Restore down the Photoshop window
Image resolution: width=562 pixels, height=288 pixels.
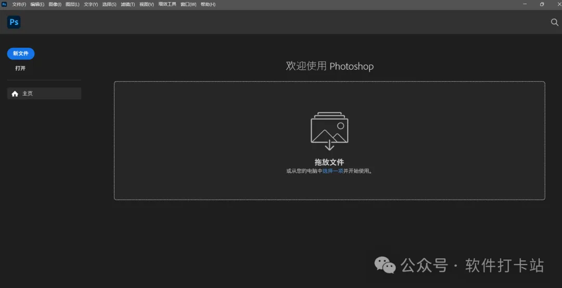542,4
